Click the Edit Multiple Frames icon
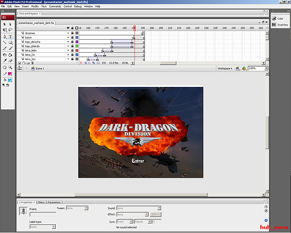The image size is (291, 233). point(94,63)
